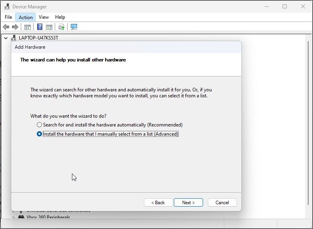
Task: Collapse the LAPTOP-U47KS53T tree node
Action: point(6,38)
